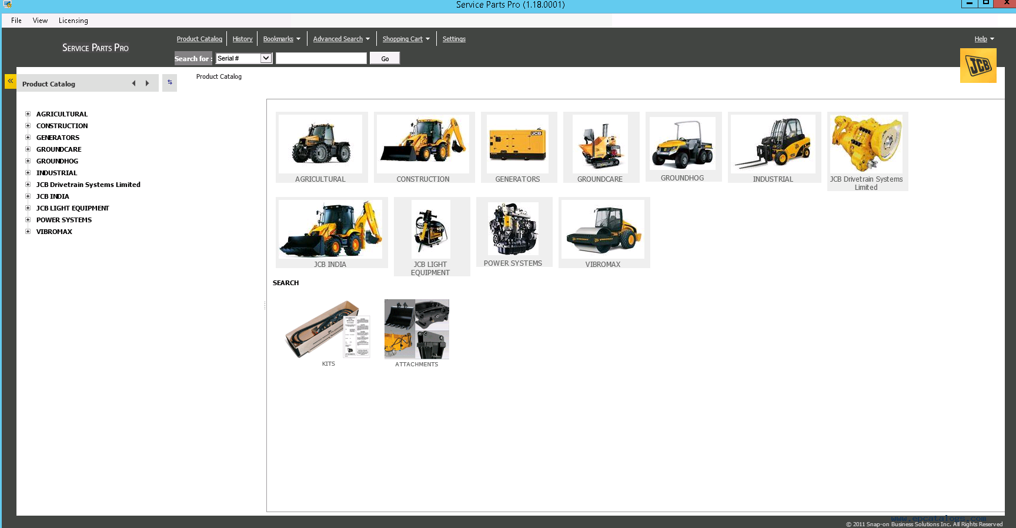Click the Settings navigation link
Viewport: 1016px width, 528px height.
click(454, 39)
